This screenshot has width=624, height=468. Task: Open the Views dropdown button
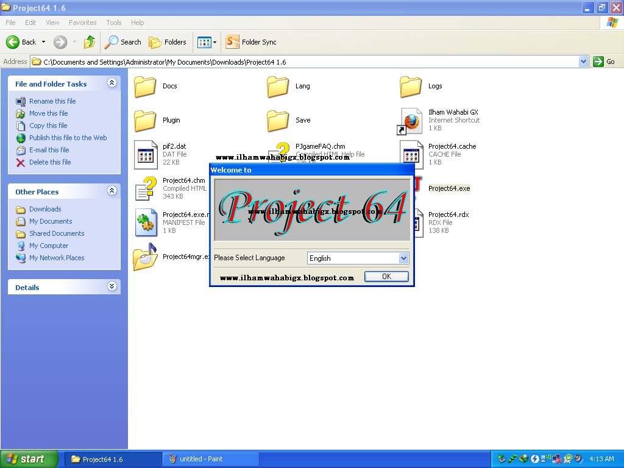coord(207,42)
